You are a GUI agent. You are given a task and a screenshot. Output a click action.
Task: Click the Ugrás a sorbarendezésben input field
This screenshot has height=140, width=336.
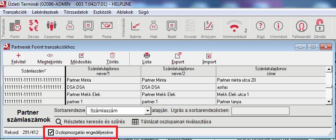pyautogui.click(x=260, y=111)
